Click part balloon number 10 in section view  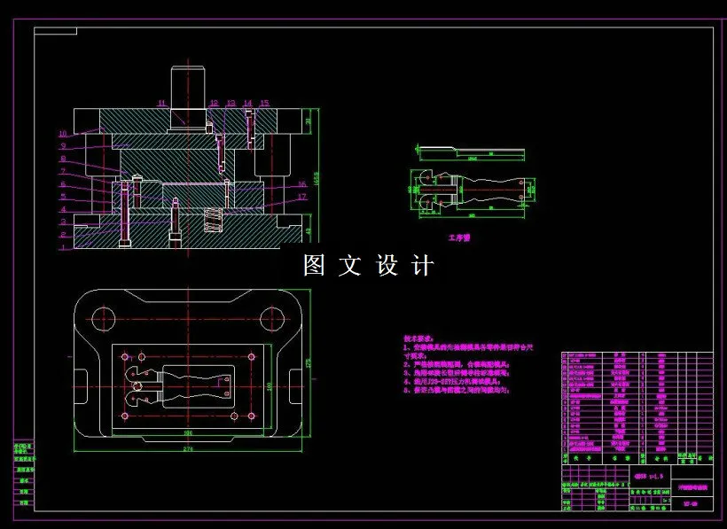coord(63,134)
